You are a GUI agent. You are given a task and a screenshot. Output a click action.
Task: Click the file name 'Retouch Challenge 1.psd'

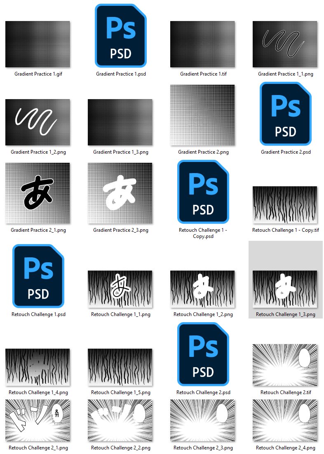pos(38,314)
